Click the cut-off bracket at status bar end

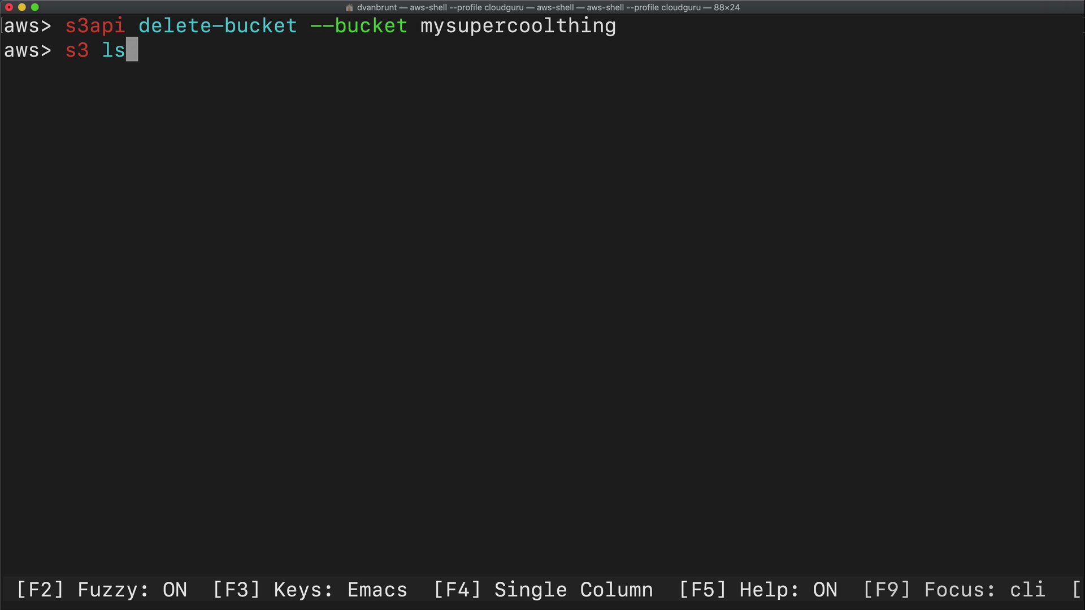click(x=1077, y=590)
